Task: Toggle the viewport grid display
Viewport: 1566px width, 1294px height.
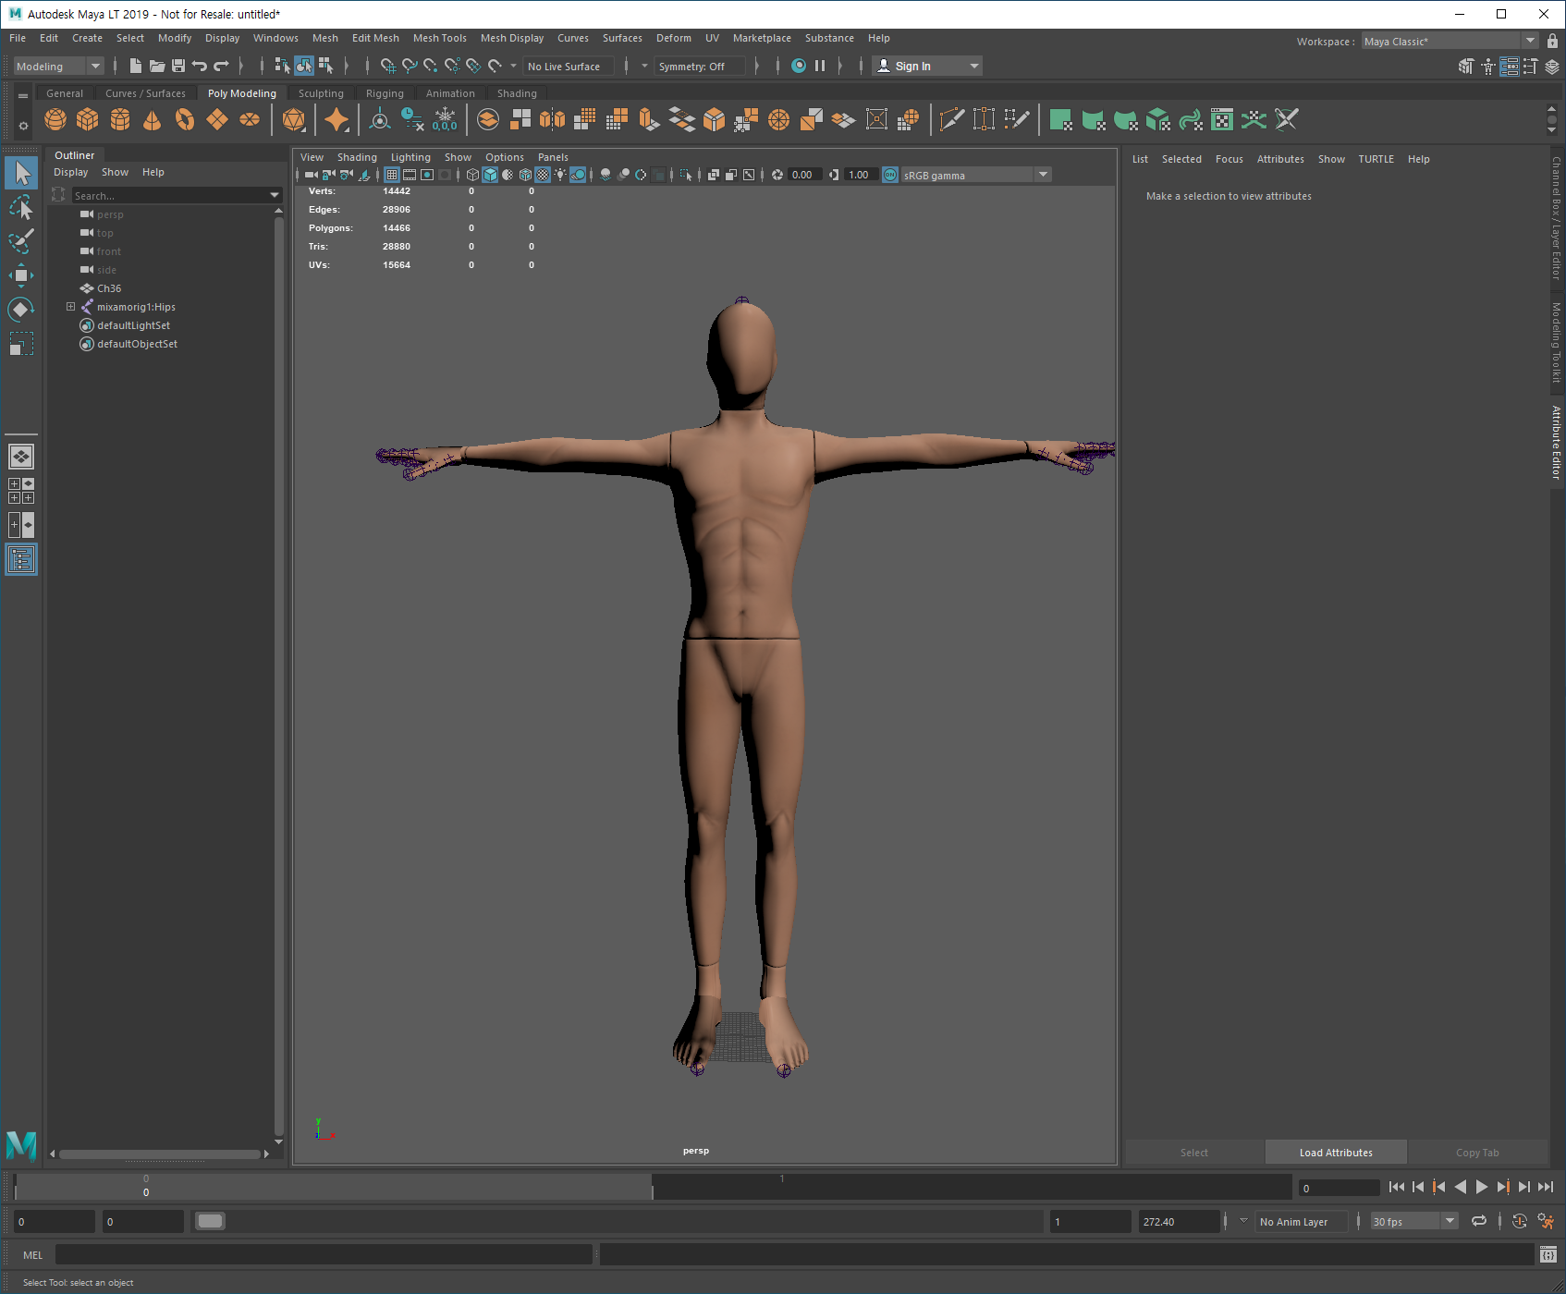Action: click(x=392, y=175)
